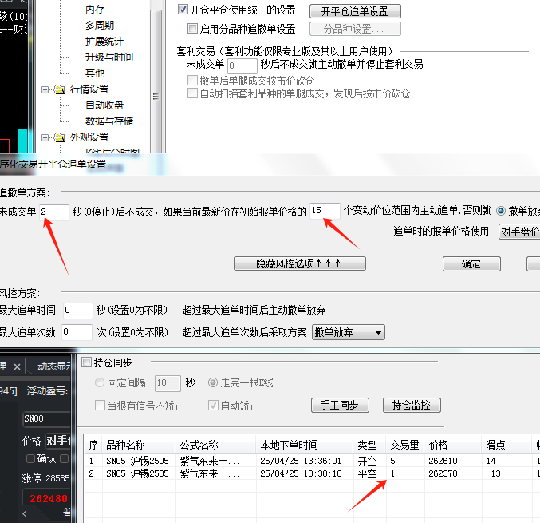Click the 类型 column header

pos(369,445)
